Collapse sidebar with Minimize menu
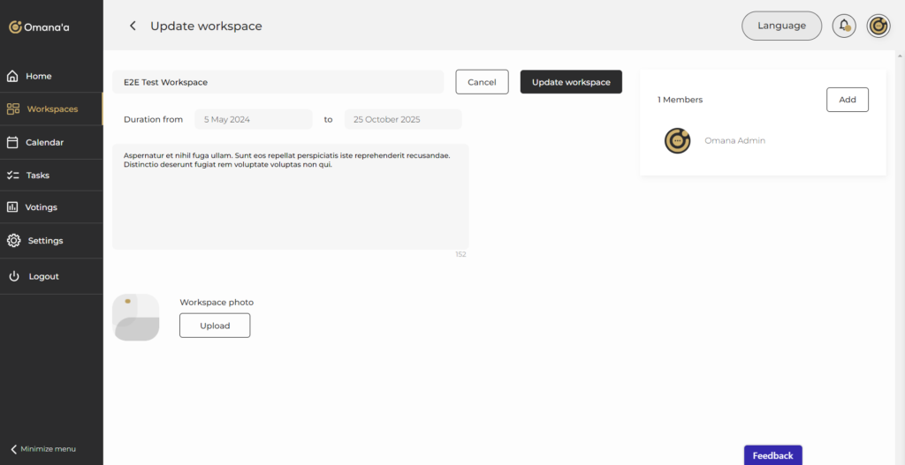Image resolution: width=905 pixels, height=465 pixels. [x=43, y=449]
